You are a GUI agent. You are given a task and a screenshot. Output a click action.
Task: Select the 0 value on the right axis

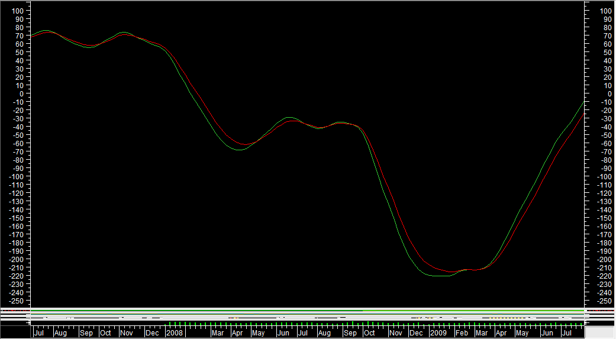tap(609, 94)
